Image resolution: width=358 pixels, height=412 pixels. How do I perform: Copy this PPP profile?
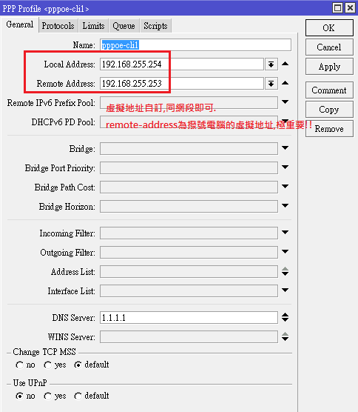pyautogui.click(x=329, y=110)
